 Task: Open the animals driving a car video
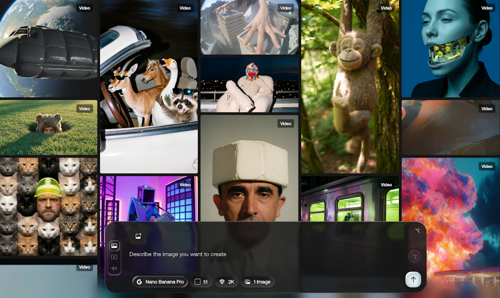coord(149,90)
